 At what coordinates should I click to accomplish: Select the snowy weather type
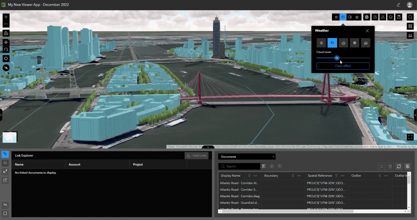[x=354, y=43]
